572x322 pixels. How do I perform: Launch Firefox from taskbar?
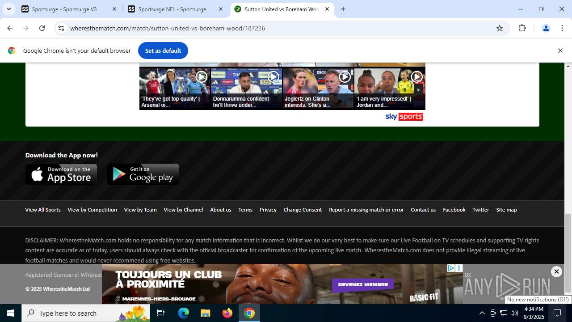[x=227, y=313]
